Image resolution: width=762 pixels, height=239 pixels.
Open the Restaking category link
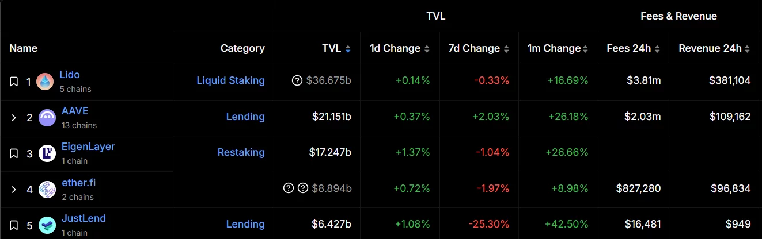click(x=241, y=152)
